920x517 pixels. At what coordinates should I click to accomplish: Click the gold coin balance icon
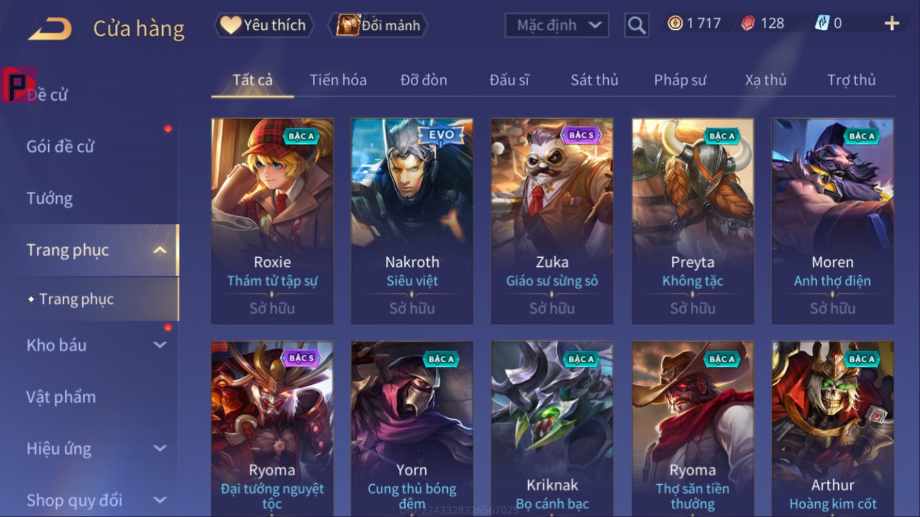tap(675, 23)
